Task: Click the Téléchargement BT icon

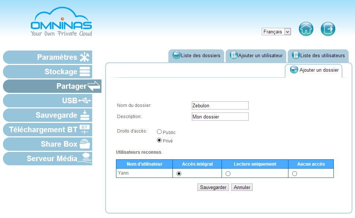Action: click(x=85, y=129)
